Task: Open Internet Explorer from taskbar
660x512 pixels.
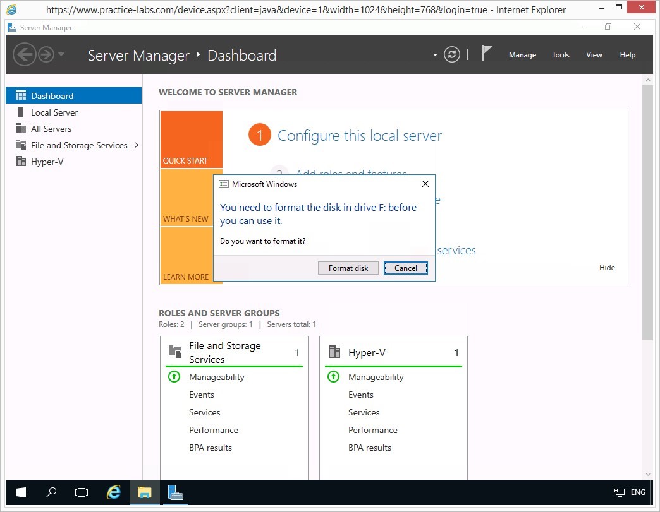Action: 114,492
